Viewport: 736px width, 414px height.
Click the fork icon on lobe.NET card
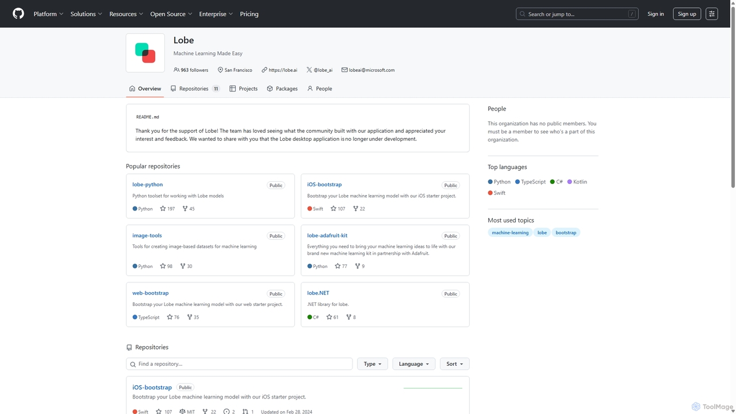348,317
